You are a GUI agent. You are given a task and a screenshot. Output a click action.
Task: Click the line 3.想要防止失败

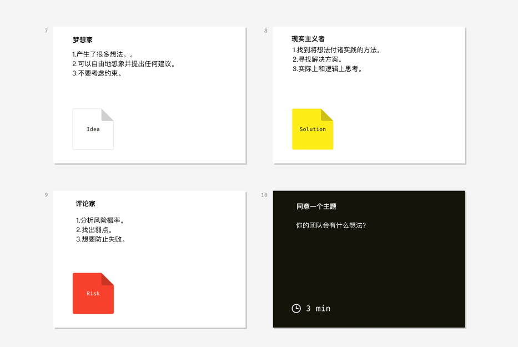(101, 239)
